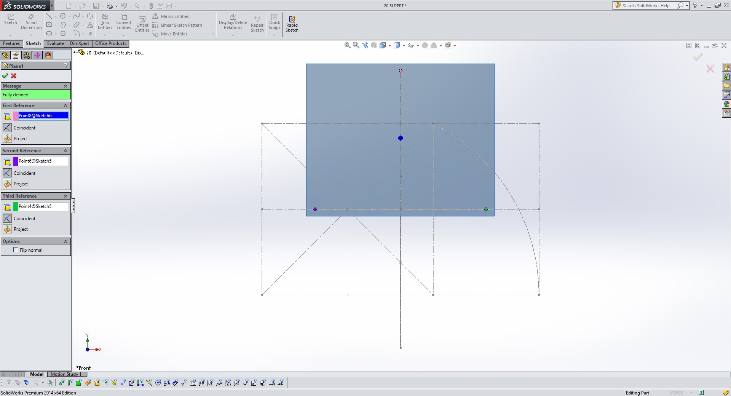Click Zoom to Area icon
The width and height of the screenshot is (731, 396).
click(356, 45)
